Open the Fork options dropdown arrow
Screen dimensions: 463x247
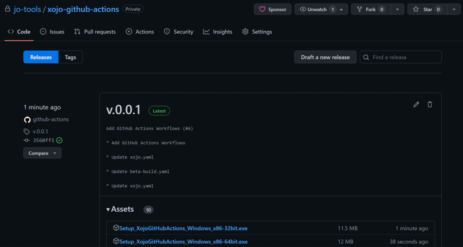(x=397, y=9)
